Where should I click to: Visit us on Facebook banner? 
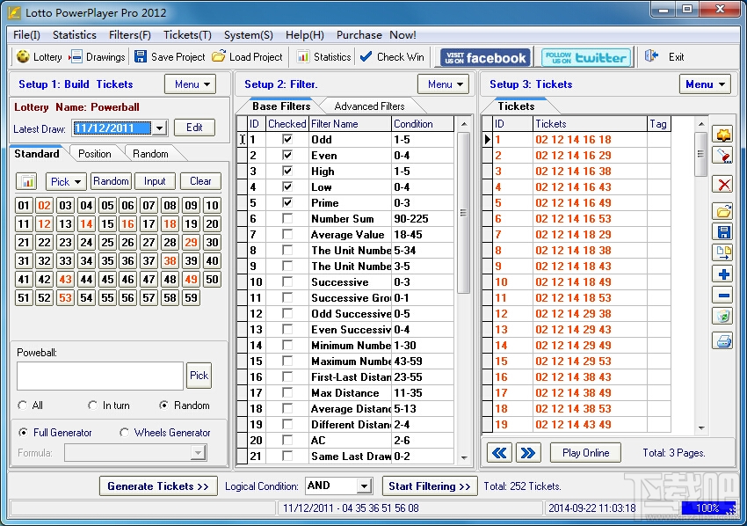click(x=485, y=58)
